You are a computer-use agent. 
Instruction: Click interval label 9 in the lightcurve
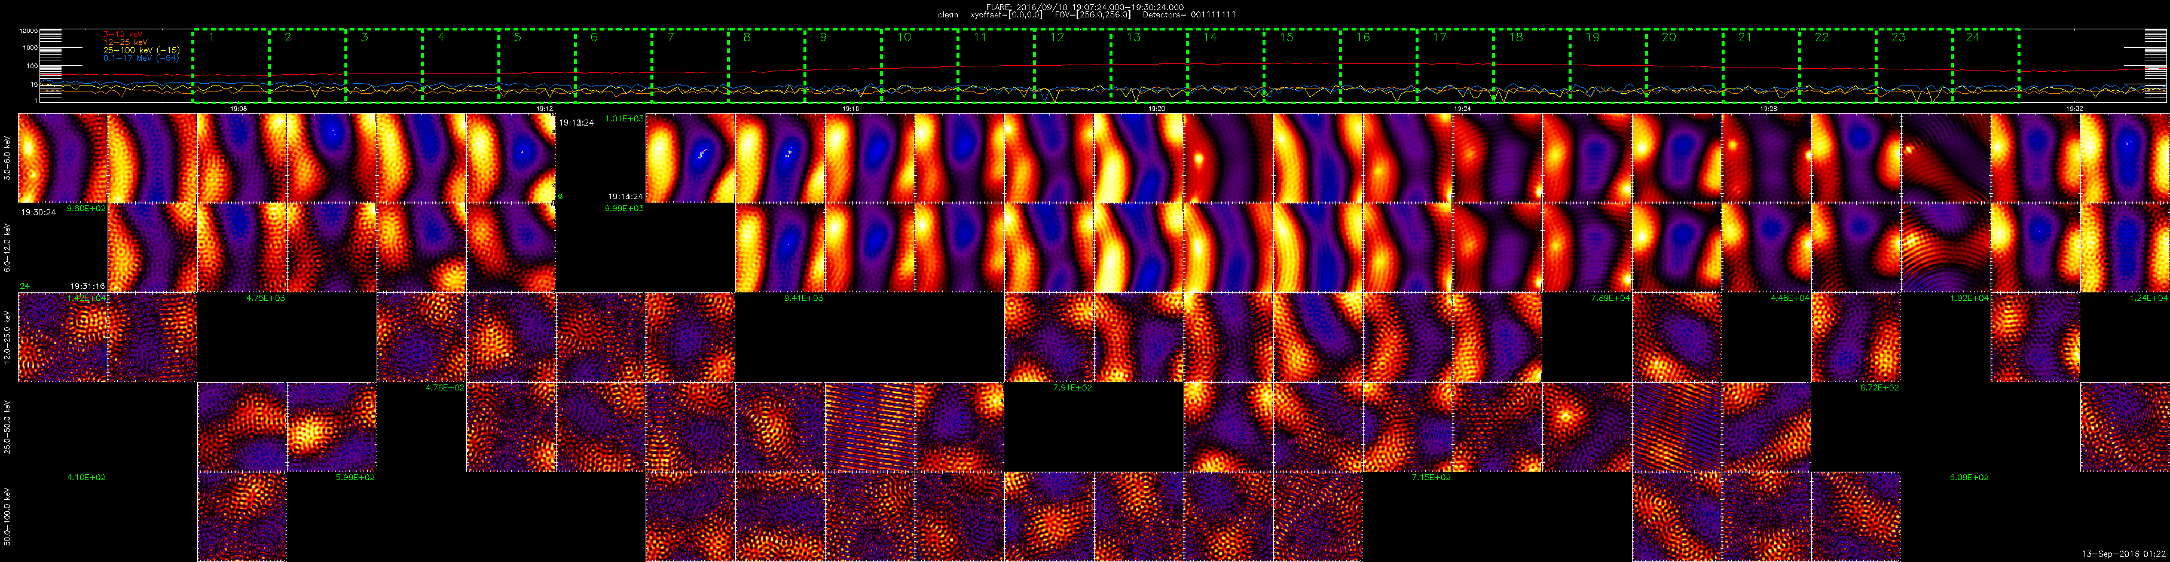[823, 37]
